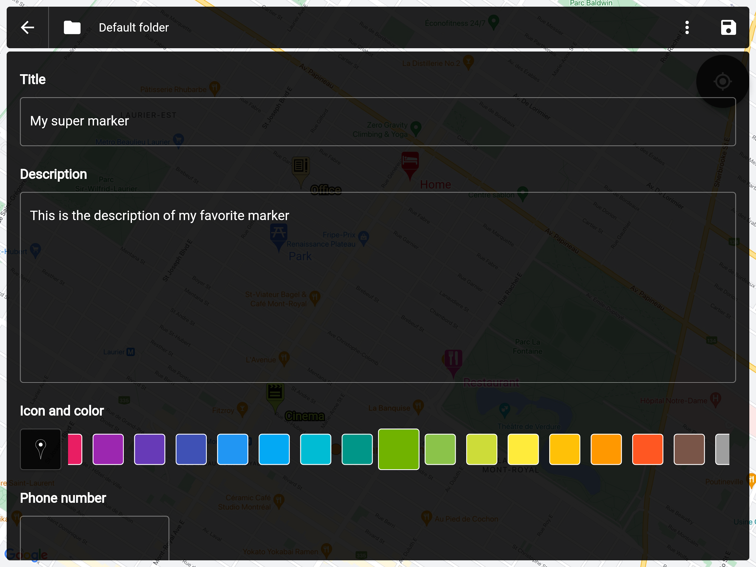Choose the teal color swatch
This screenshot has width=756, height=567.
[x=357, y=449]
